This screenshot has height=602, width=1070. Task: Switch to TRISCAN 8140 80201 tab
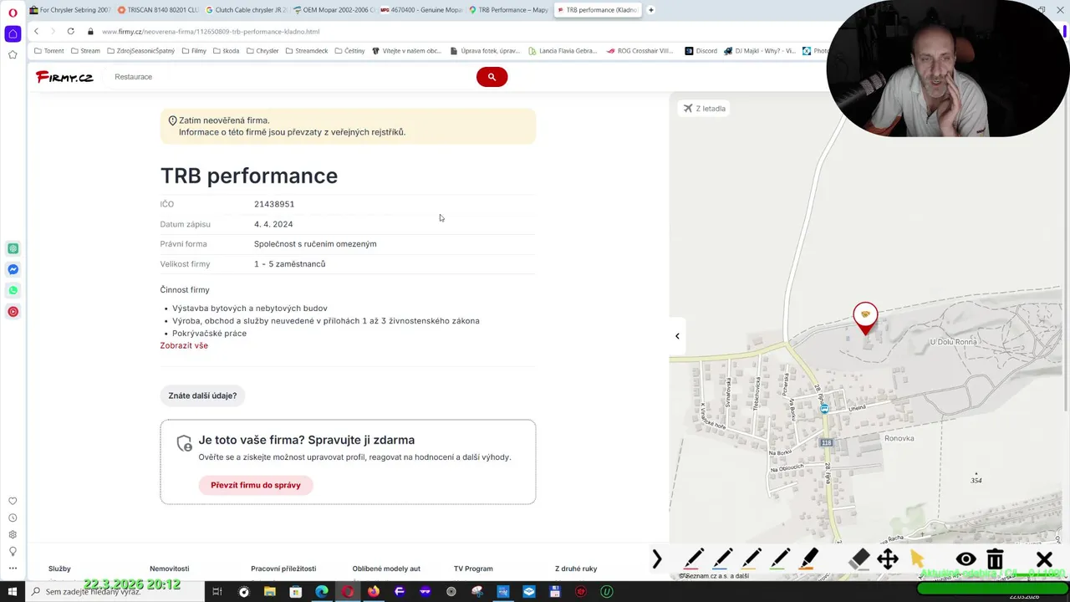(x=158, y=10)
